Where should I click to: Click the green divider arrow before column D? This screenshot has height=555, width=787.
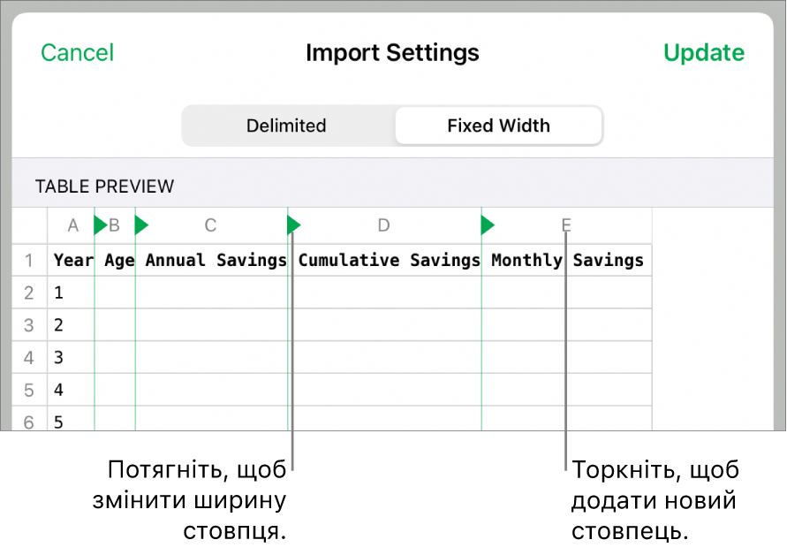click(x=294, y=225)
